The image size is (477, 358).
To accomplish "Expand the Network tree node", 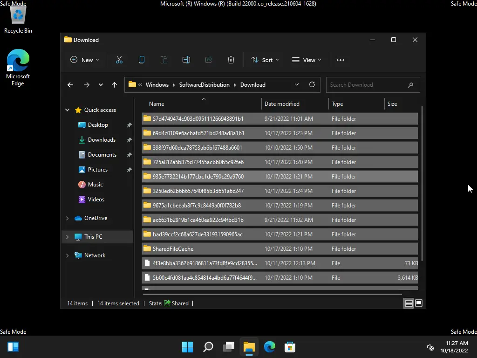I will point(67,255).
